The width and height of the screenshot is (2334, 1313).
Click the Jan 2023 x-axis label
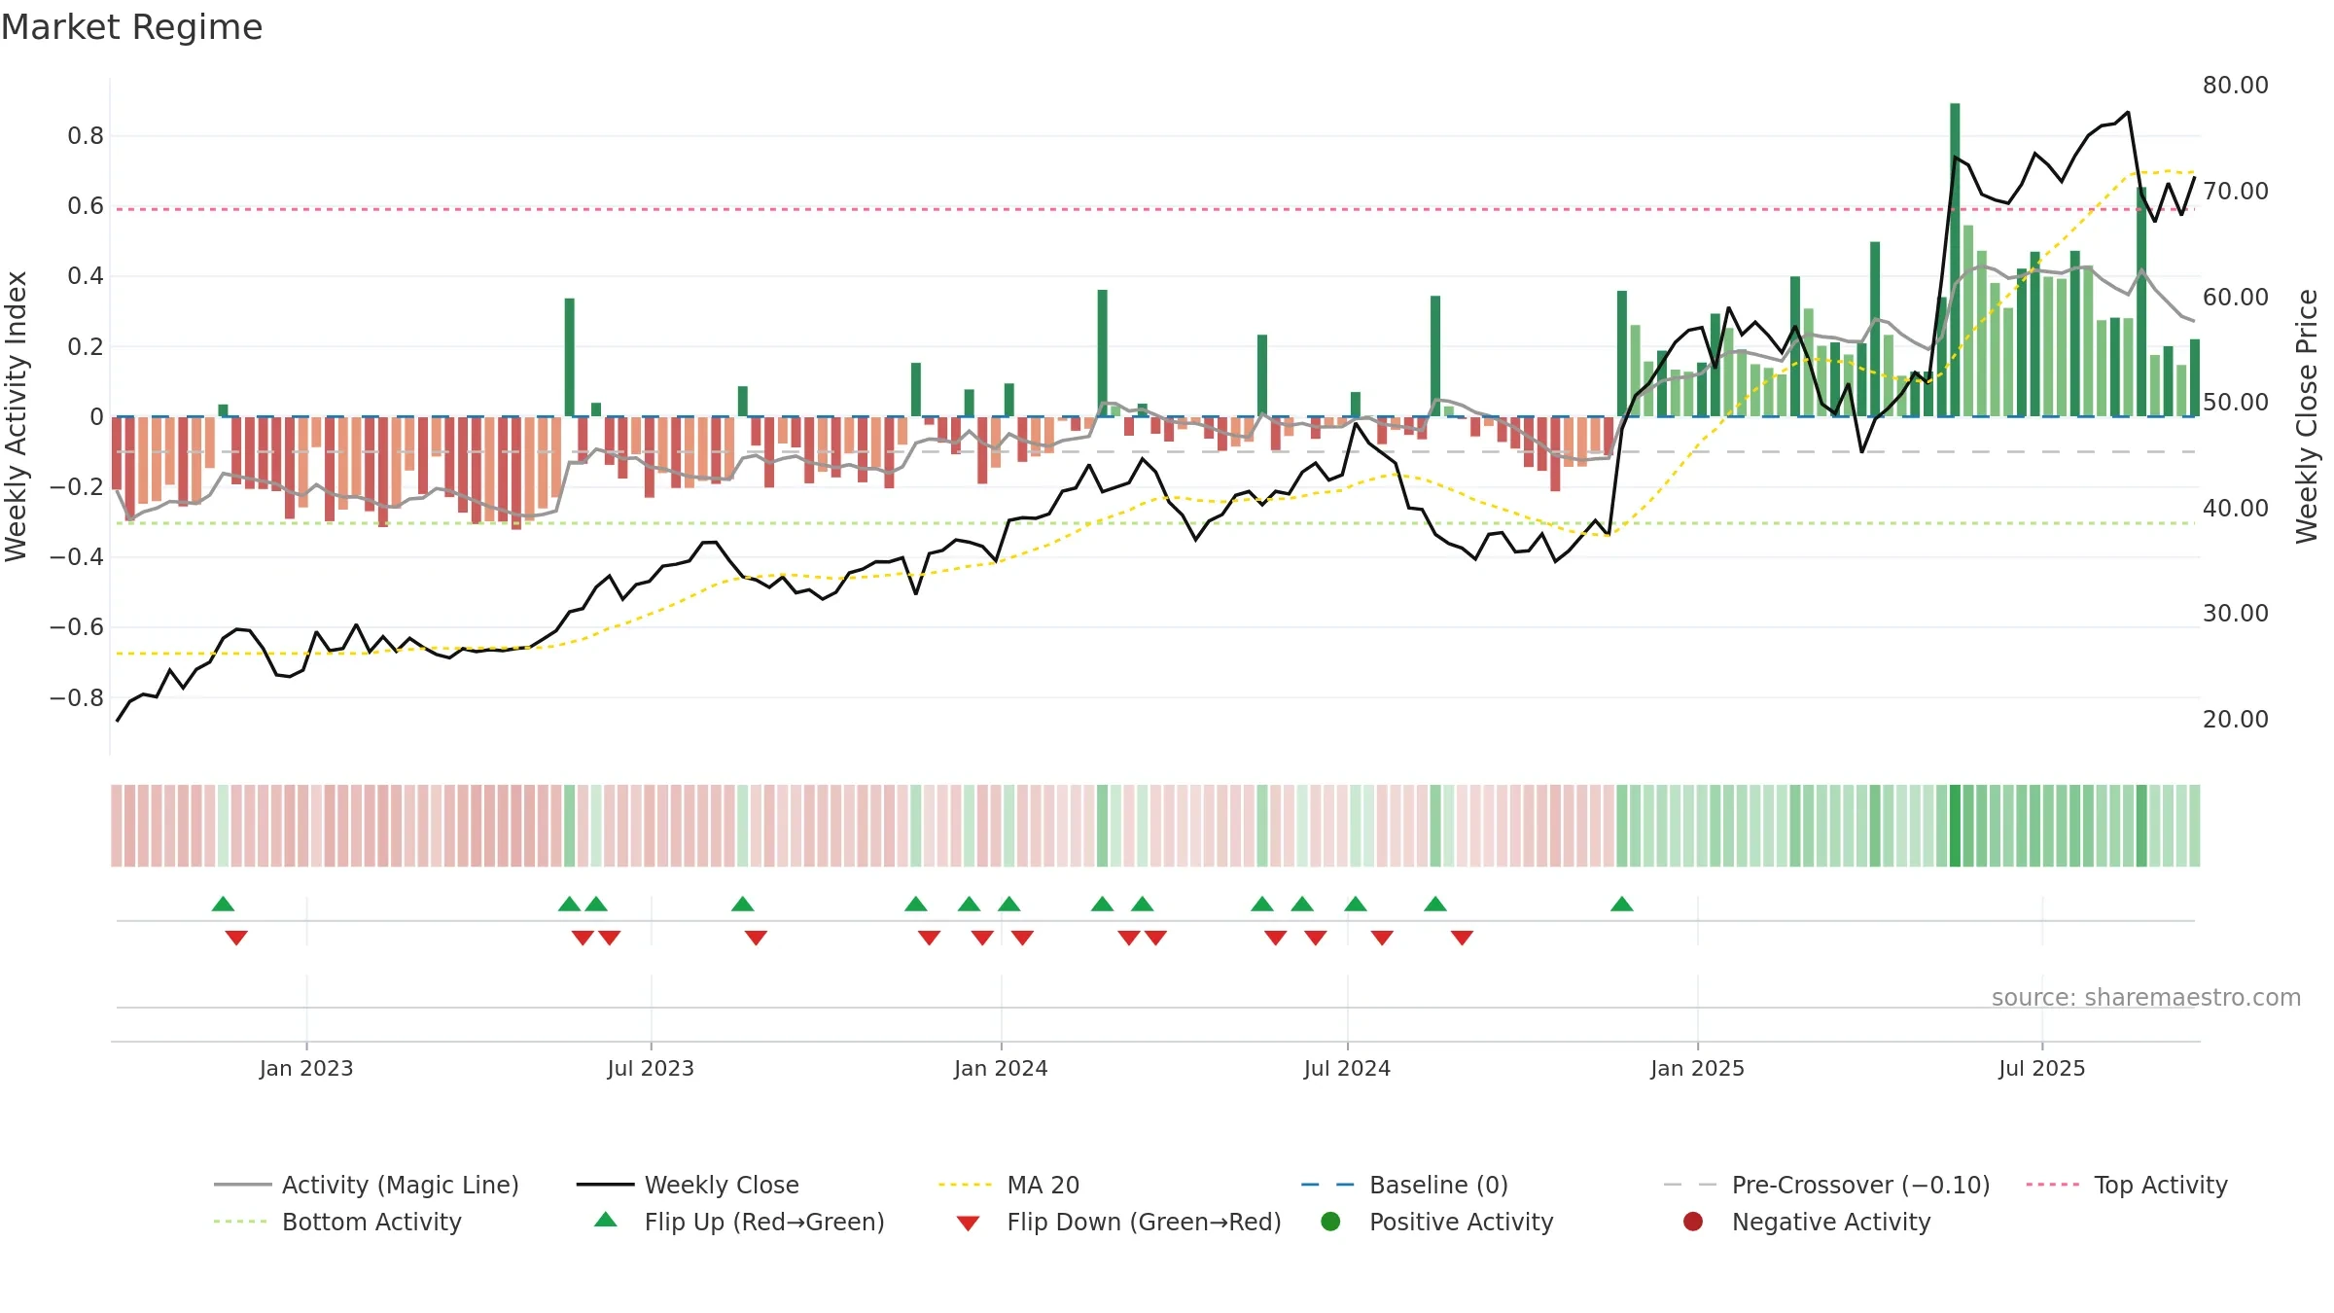306,1068
